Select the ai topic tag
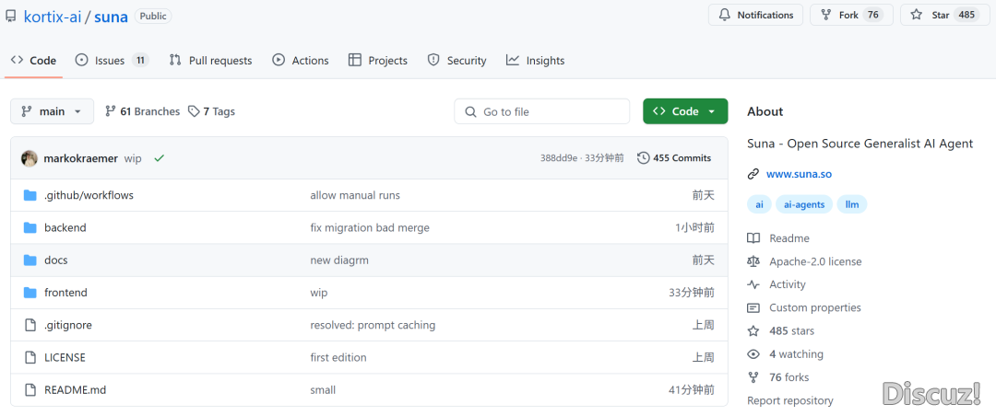The width and height of the screenshot is (996, 416). (759, 205)
